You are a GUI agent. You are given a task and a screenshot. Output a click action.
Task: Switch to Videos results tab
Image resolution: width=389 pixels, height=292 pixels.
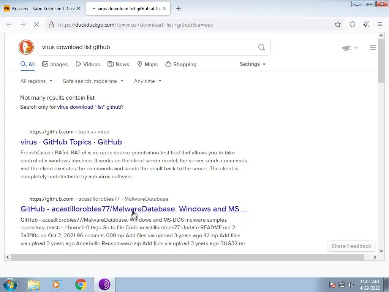point(88,64)
